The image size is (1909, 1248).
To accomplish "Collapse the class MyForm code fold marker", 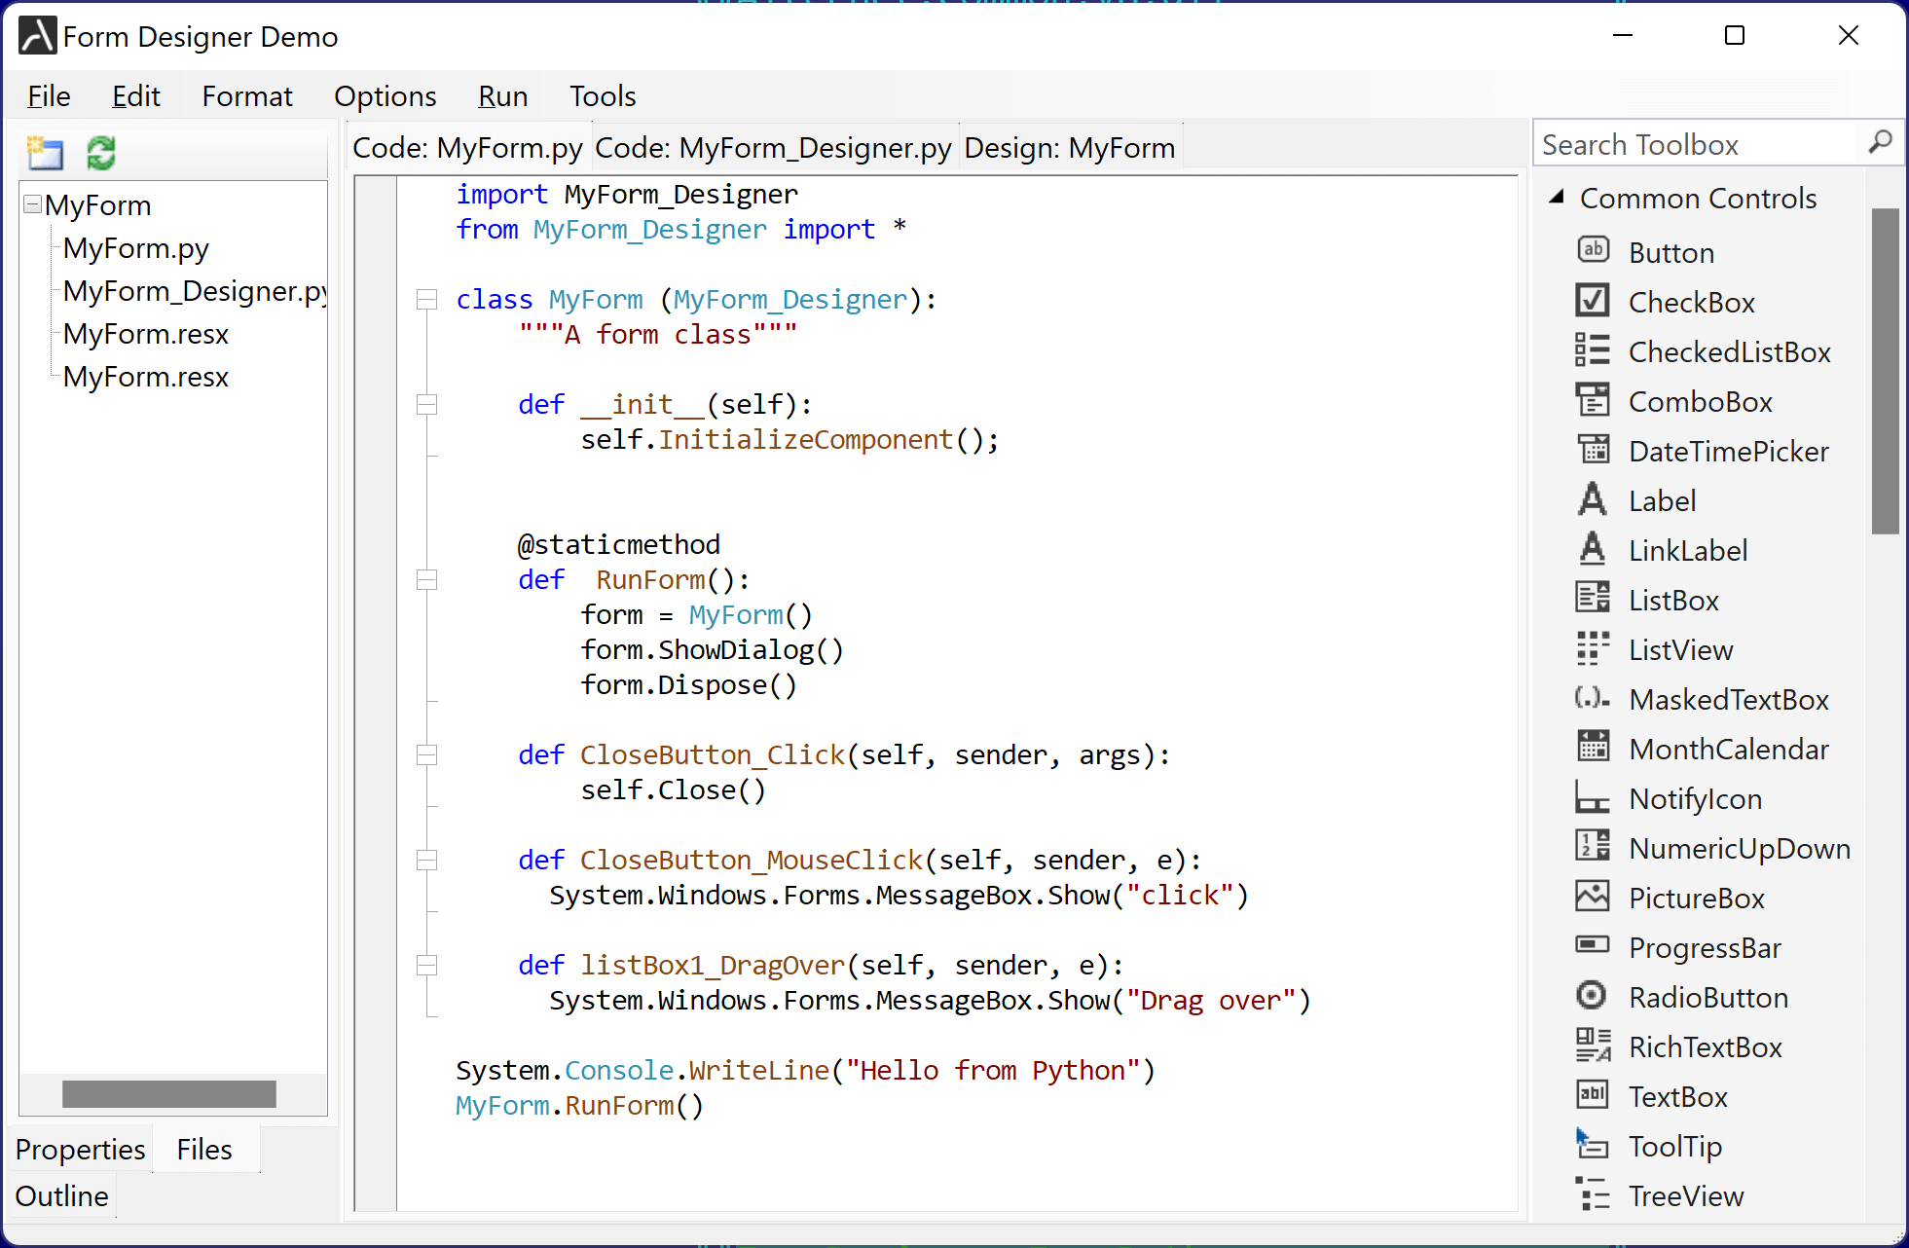I will pos(426,300).
